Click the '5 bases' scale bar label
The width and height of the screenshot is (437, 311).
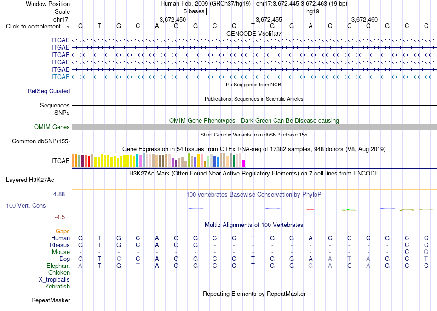194,11
